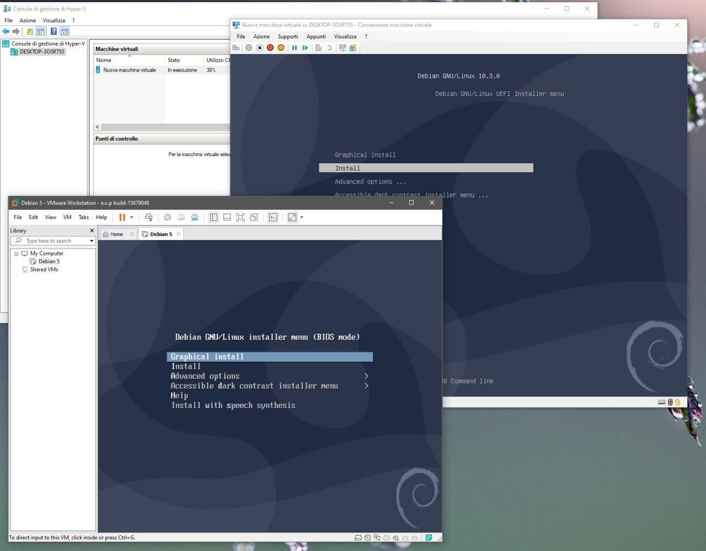This screenshot has width=706, height=551.
Task: Open the Tabs menu in VMware Workstation
Action: coord(83,217)
